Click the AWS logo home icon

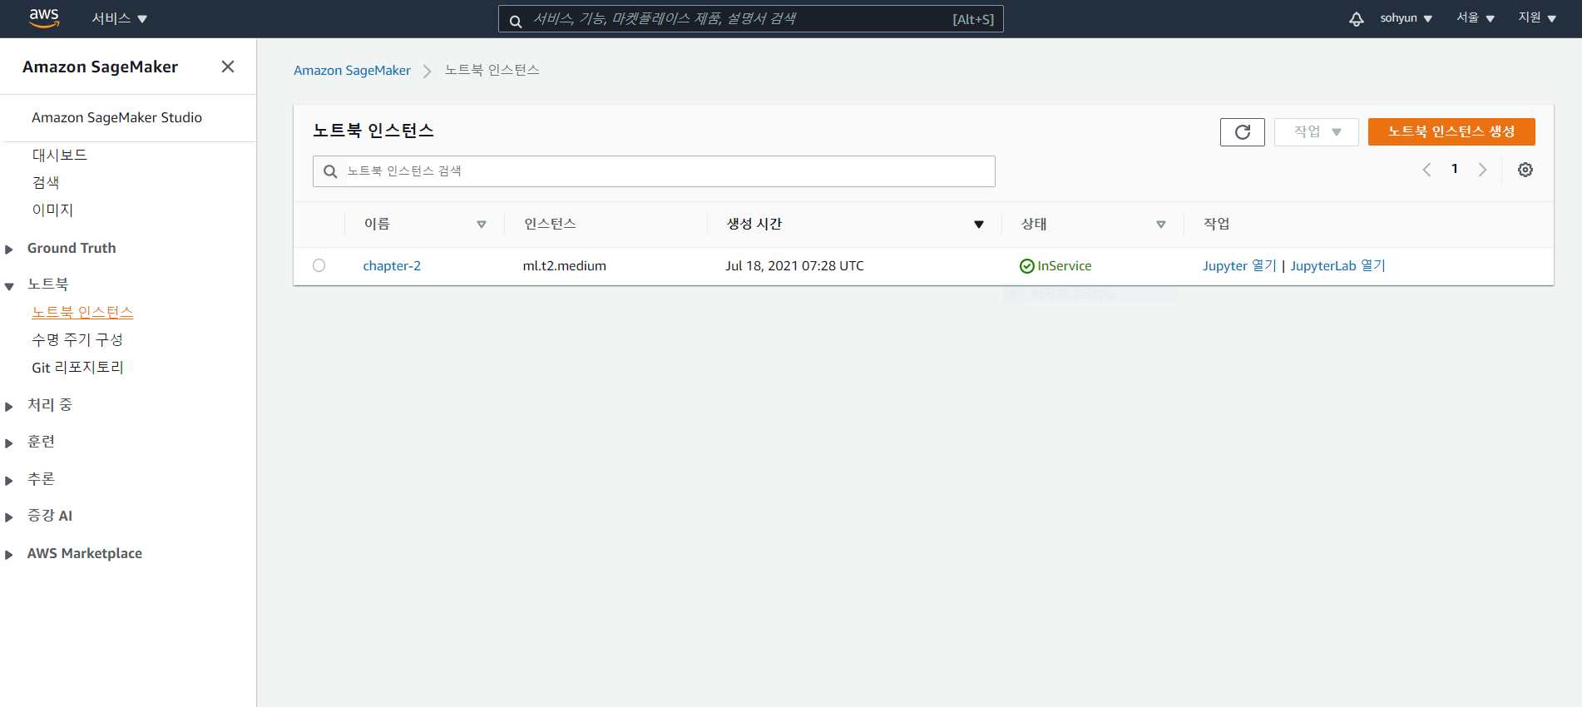[x=44, y=18]
